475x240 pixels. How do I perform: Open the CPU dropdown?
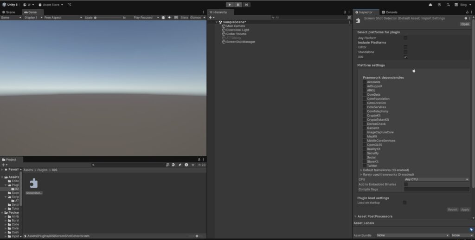pyautogui.click(x=436, y=179)
